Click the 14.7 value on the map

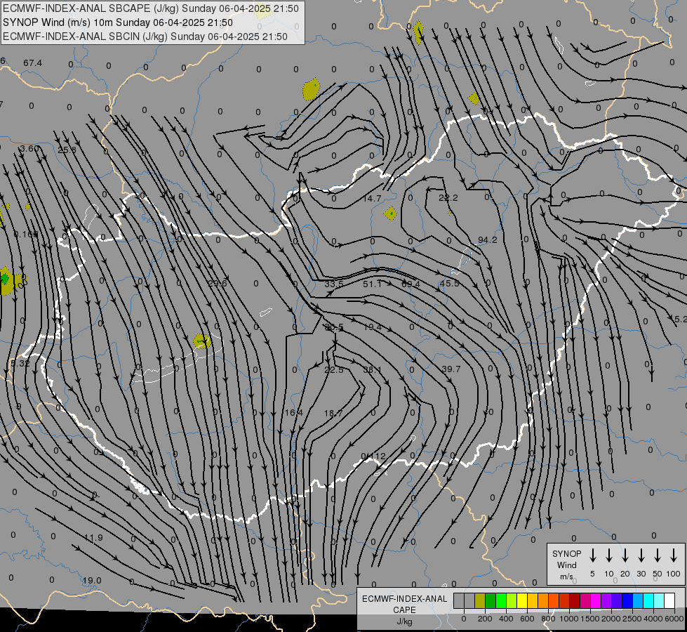pos(372,199)
